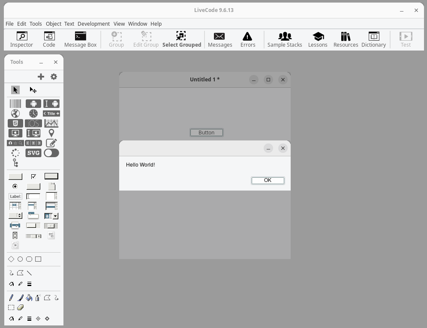Select the option menu button control
The image size is (427, 328).
(15, 216)
